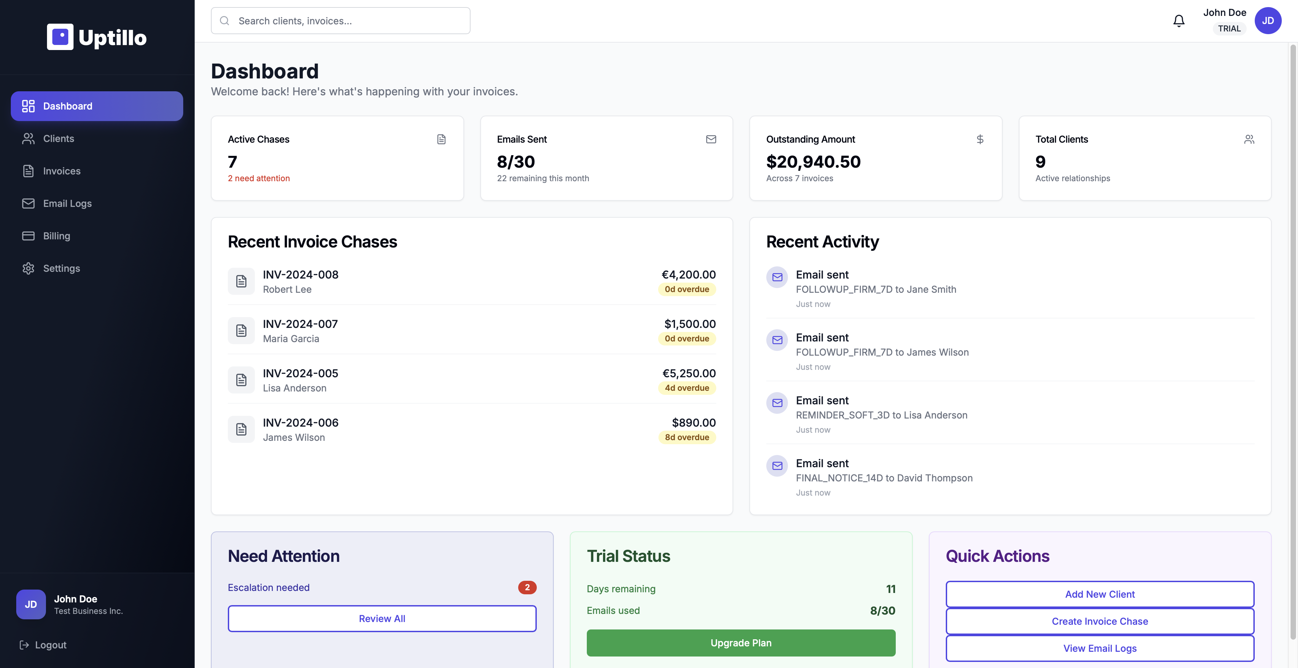Click the TRIAL badge under John Doe
The height and width of the screenshot is (668, 1298).
click(1229, 28)
